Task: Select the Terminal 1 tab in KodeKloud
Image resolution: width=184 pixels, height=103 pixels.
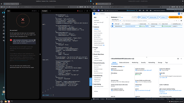Action: coord(45,11)
